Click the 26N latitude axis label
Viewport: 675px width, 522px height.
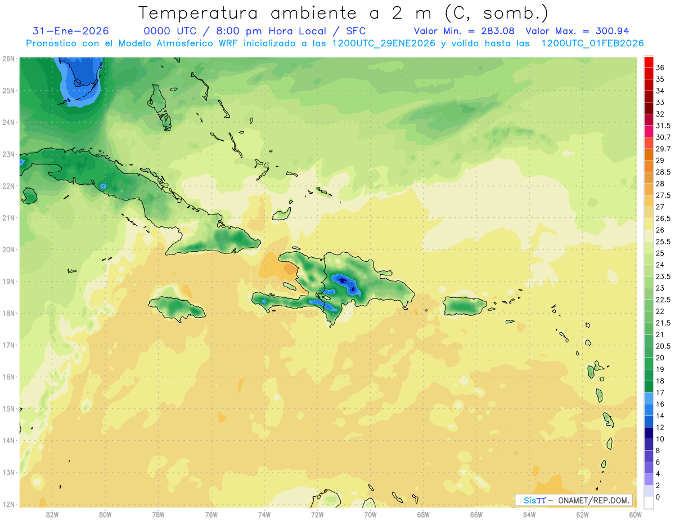[8, 59]
